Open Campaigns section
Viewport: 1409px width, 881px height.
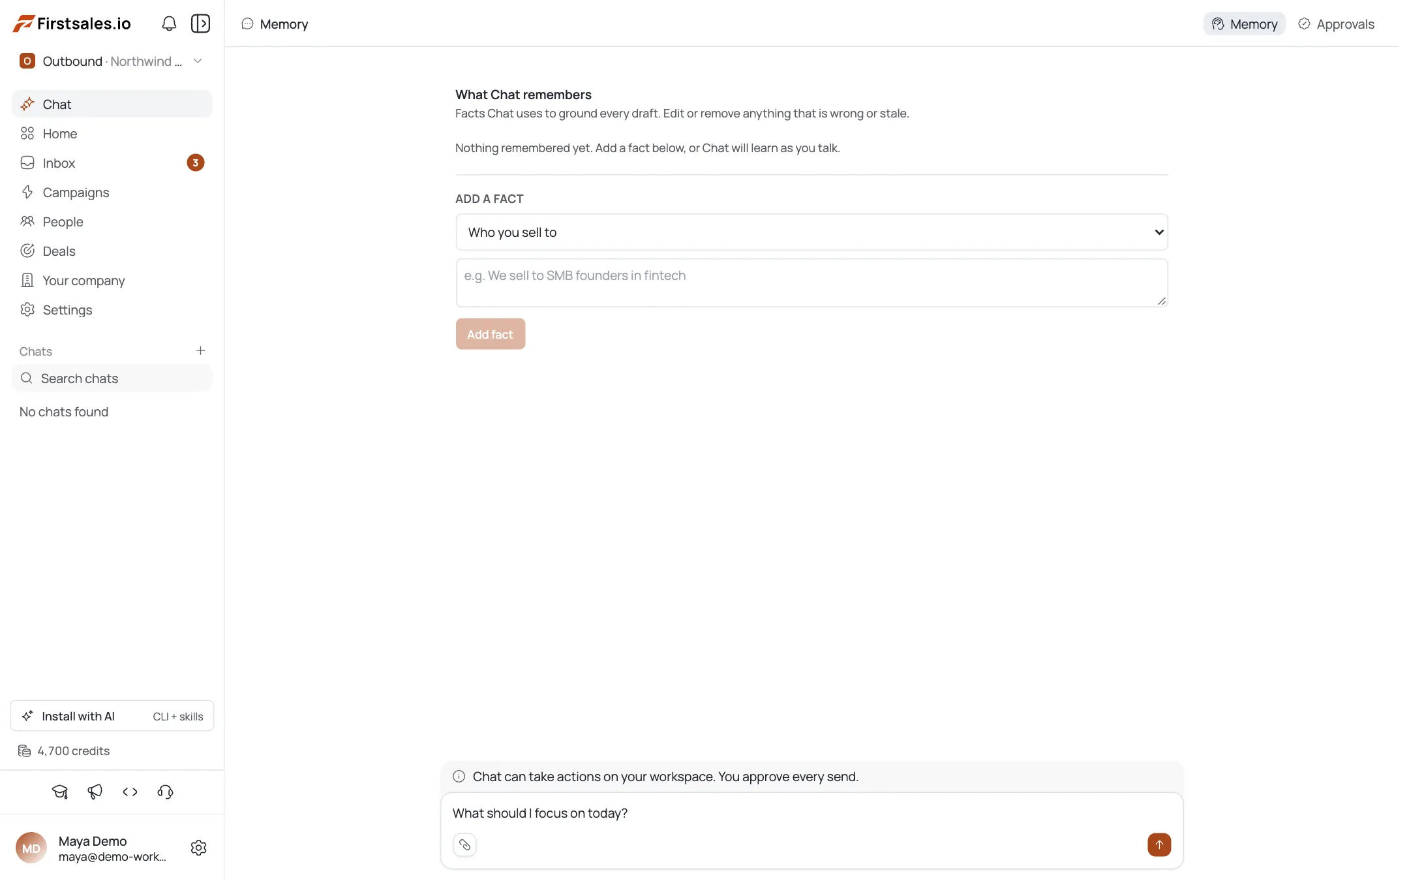click(x=112, y=193)
